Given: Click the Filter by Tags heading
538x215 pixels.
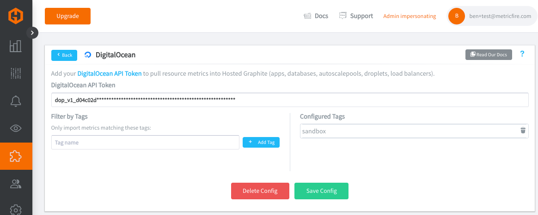Looking at the screenshot, I should [69, 116].
